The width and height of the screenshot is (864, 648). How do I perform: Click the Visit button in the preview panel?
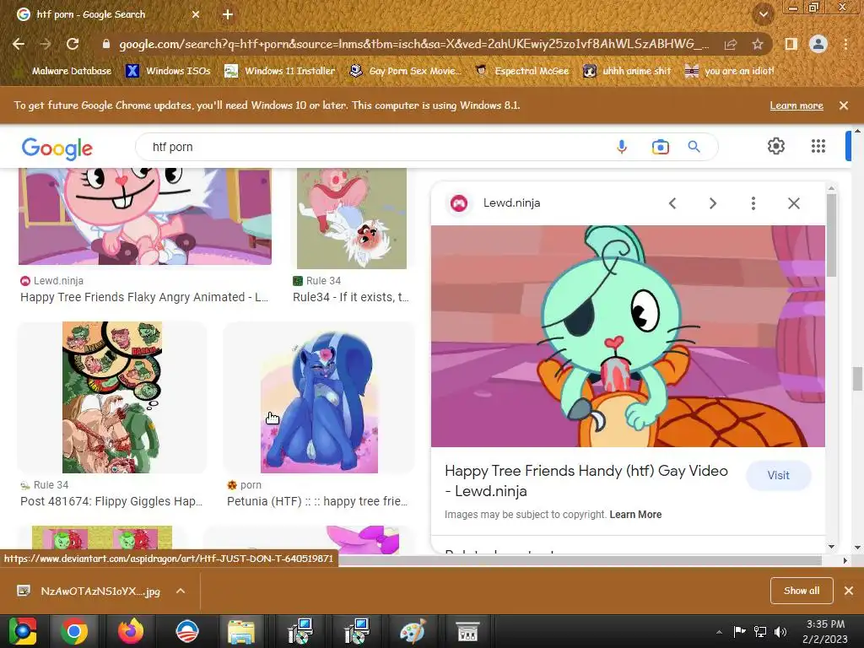[x=778, y=476]
